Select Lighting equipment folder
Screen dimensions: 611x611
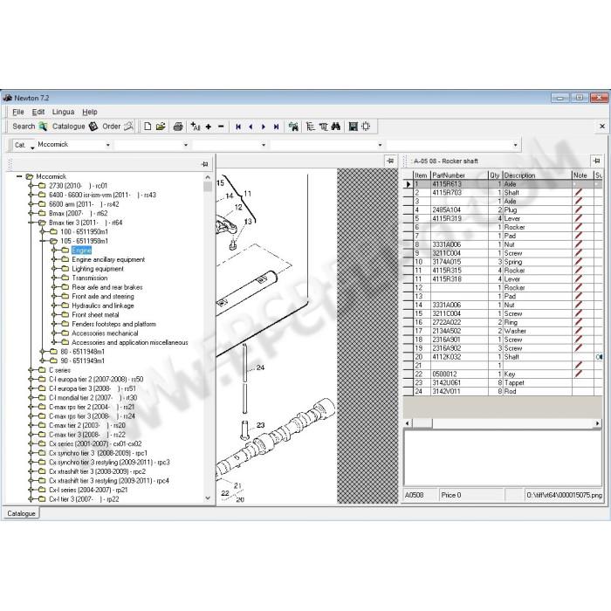[x=98, y=269]
